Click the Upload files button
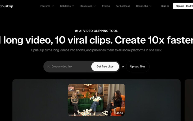This screenshot has height=121, width=193. [x=138, y=66]
